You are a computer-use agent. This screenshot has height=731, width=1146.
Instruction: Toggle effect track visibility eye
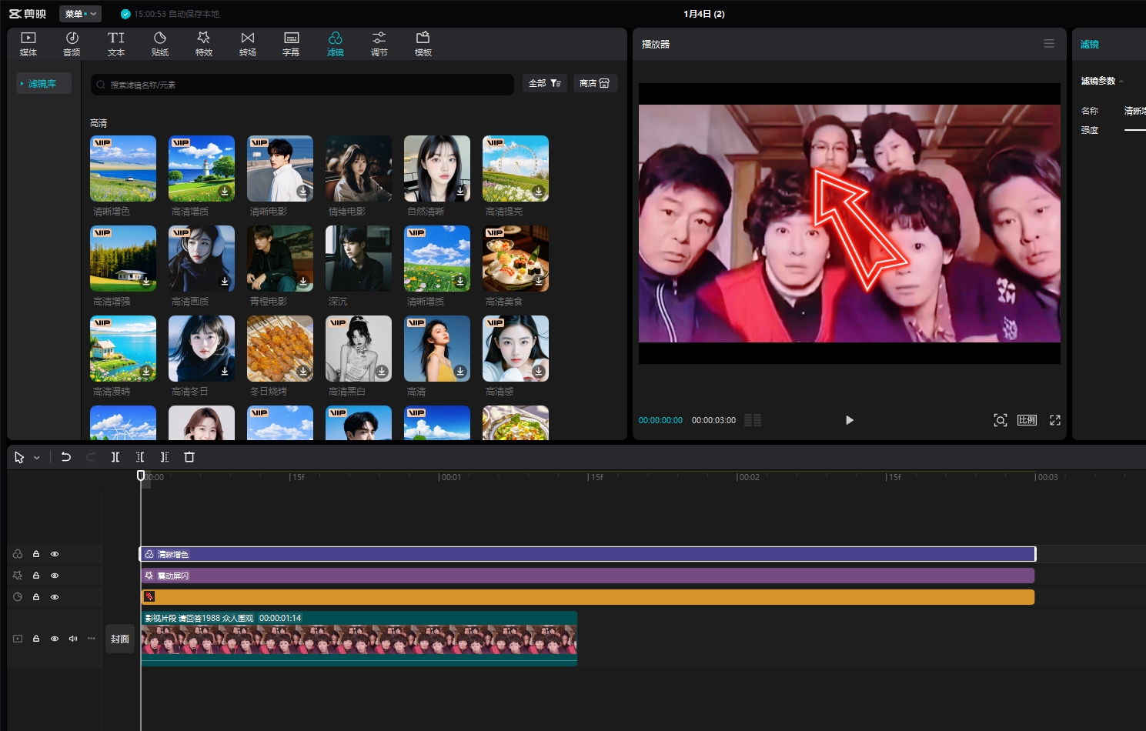55,576
